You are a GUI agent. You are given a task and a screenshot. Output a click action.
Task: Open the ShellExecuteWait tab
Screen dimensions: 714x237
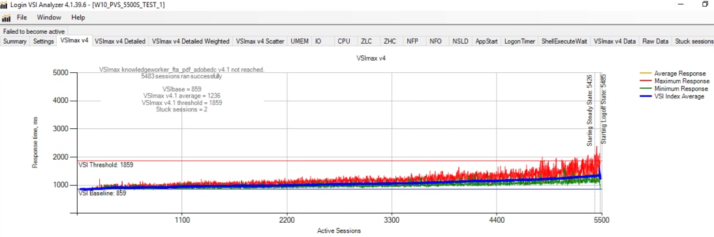(x=564, y=41)
